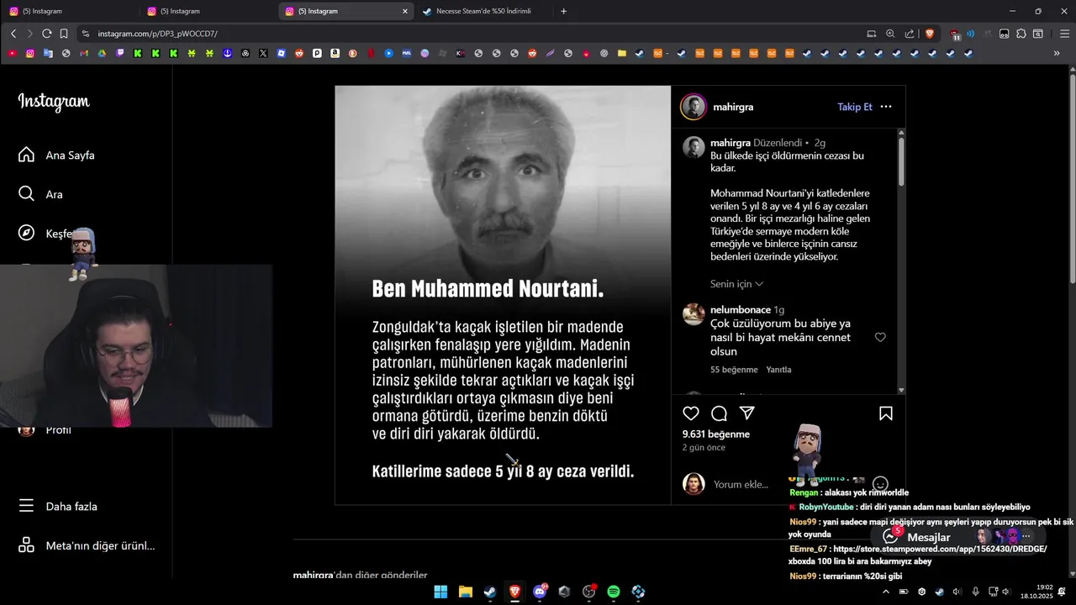
Task: Open comments via the speech bubble icon
Action: (719, 413)
